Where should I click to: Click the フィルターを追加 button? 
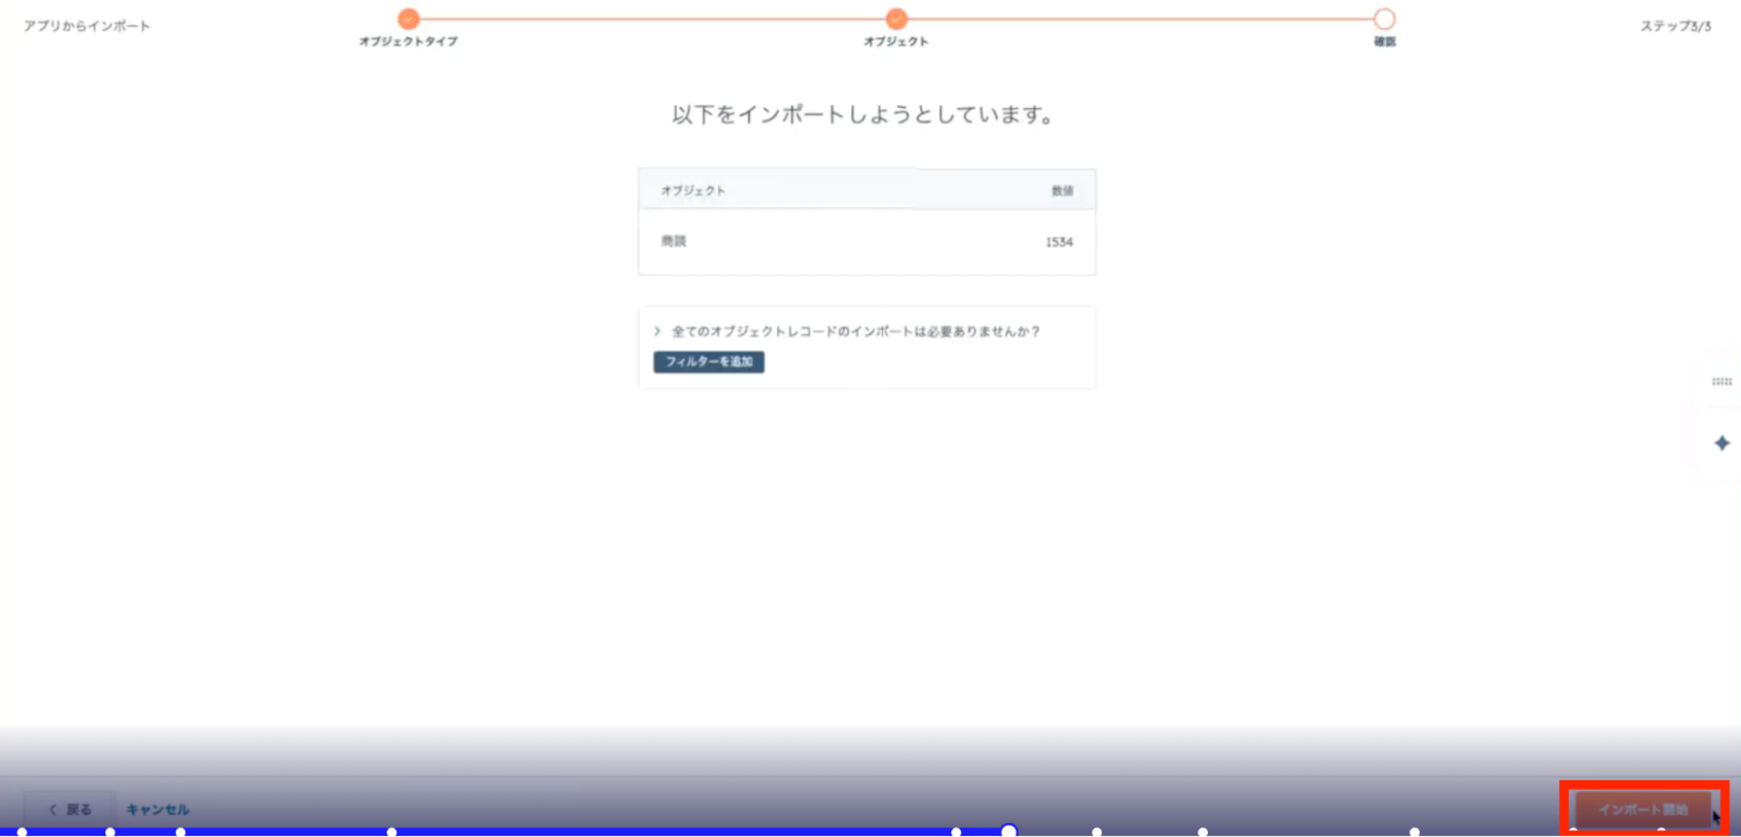pyautogui.click(x=708, y=361)
